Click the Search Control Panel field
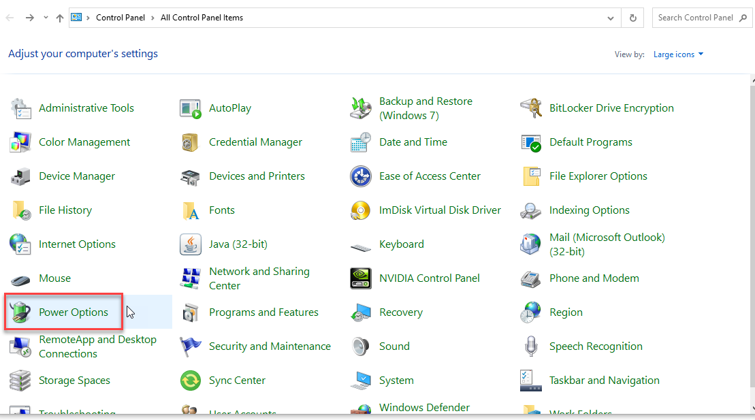 tap(695, 18)
